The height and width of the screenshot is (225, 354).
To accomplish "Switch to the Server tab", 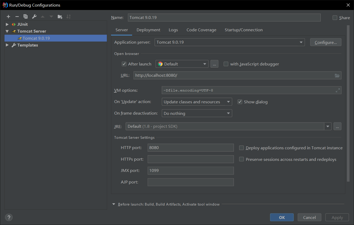I will 122,30.
